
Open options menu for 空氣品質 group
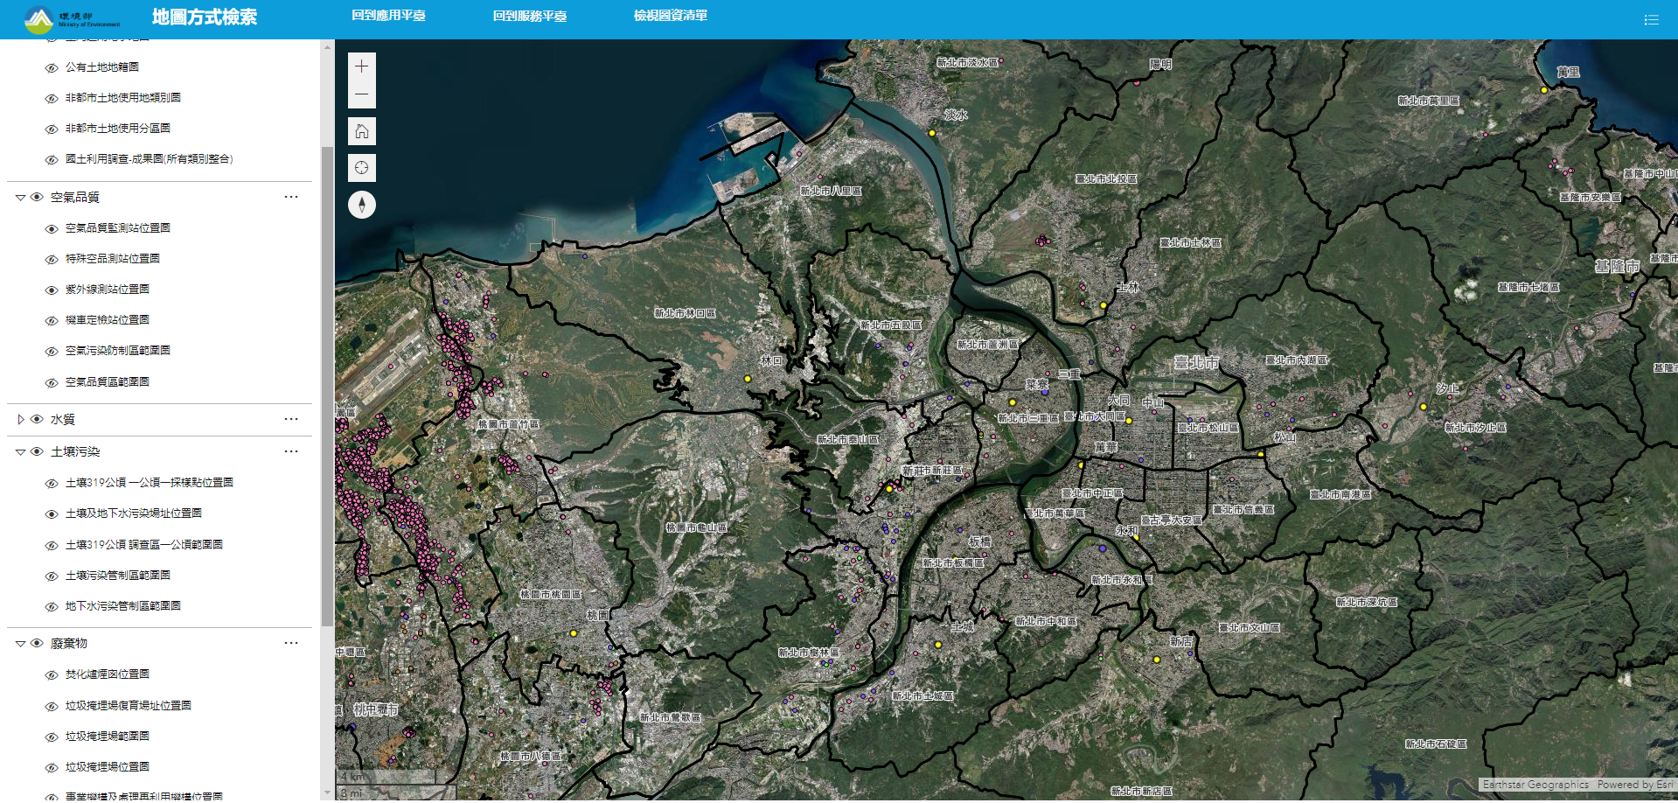click(x=291, y=197)
